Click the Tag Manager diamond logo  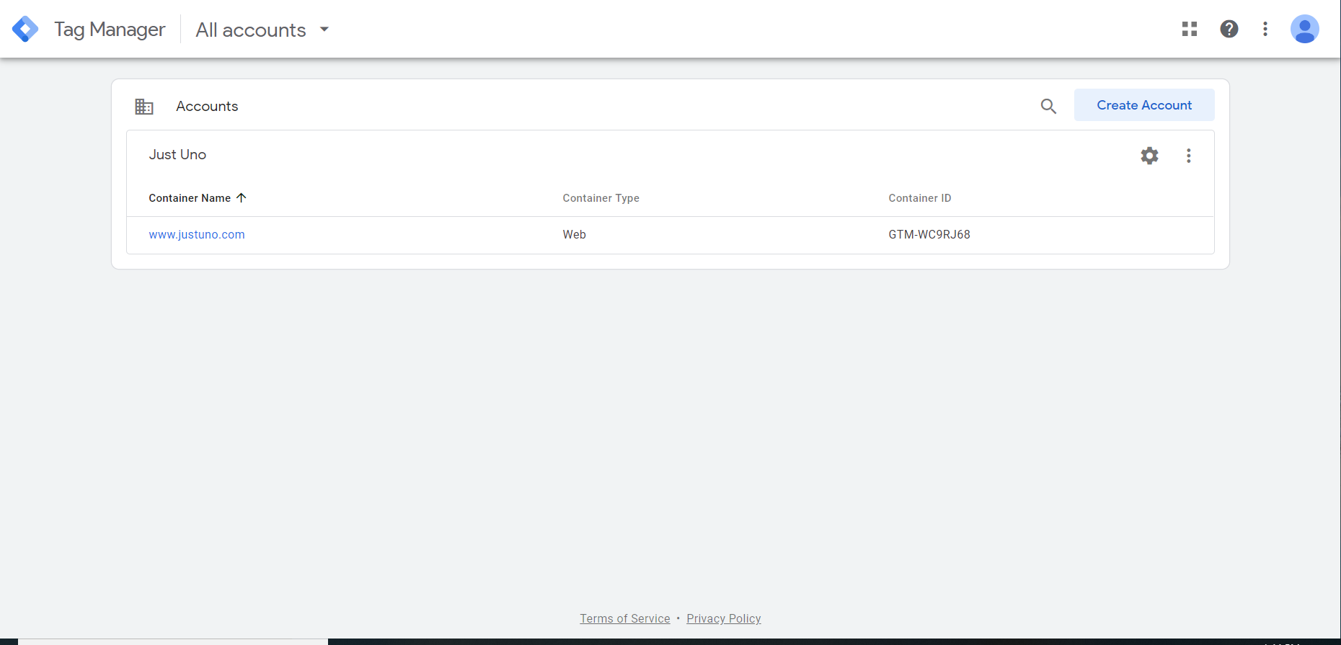[25, 29]
